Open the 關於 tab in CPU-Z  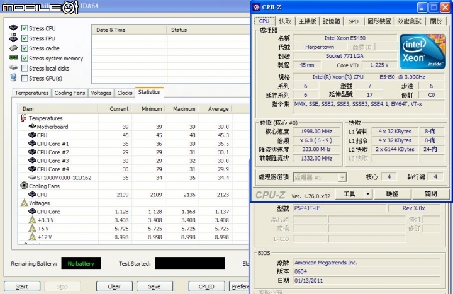(x=436, y=21)
